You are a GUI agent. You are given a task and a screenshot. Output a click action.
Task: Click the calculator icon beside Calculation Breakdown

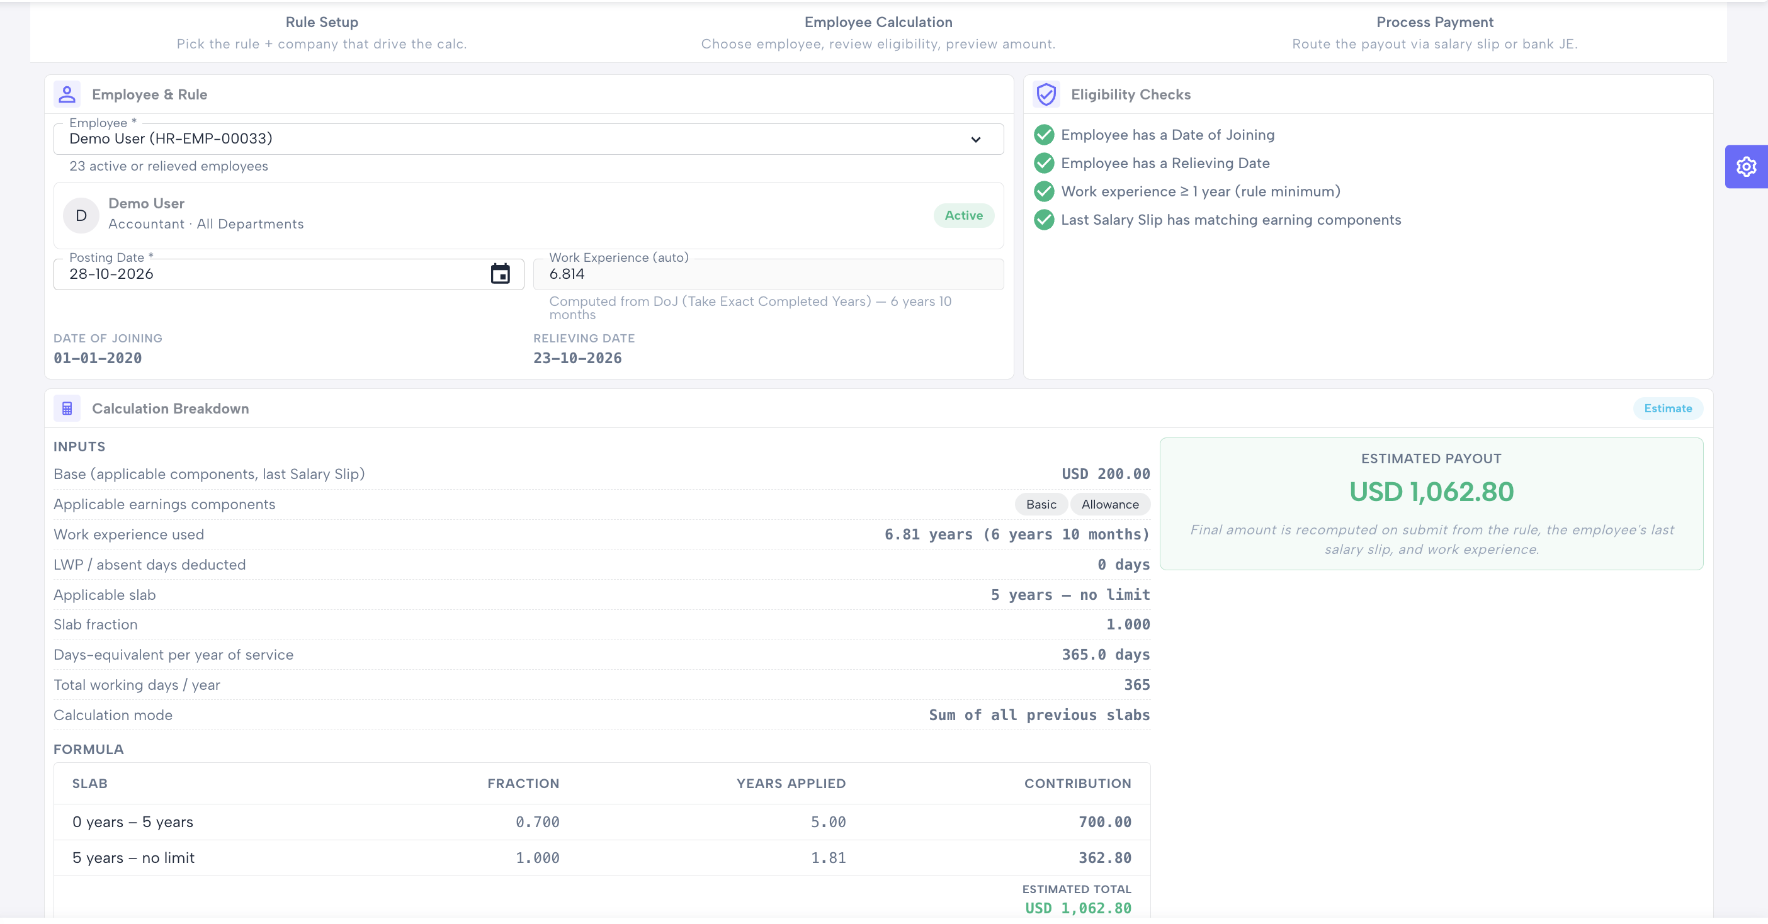coord(67,408)
